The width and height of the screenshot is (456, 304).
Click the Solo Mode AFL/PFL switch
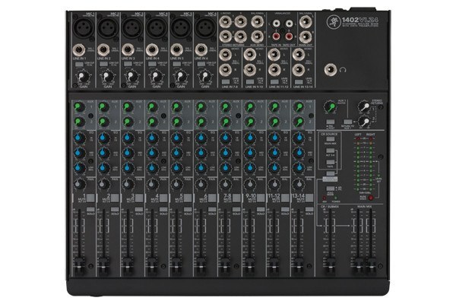[330, 188]
